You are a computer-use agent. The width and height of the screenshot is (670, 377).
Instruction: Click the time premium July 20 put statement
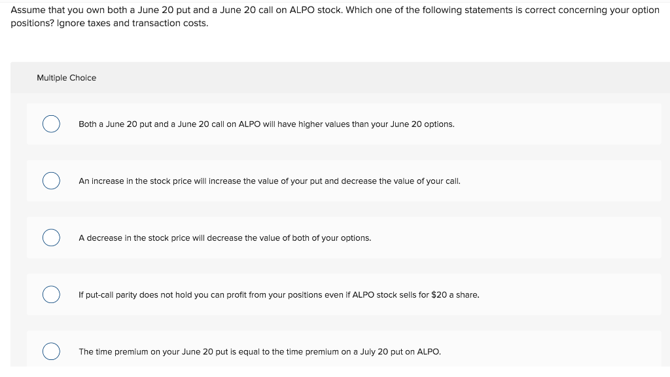click(260, 351)
